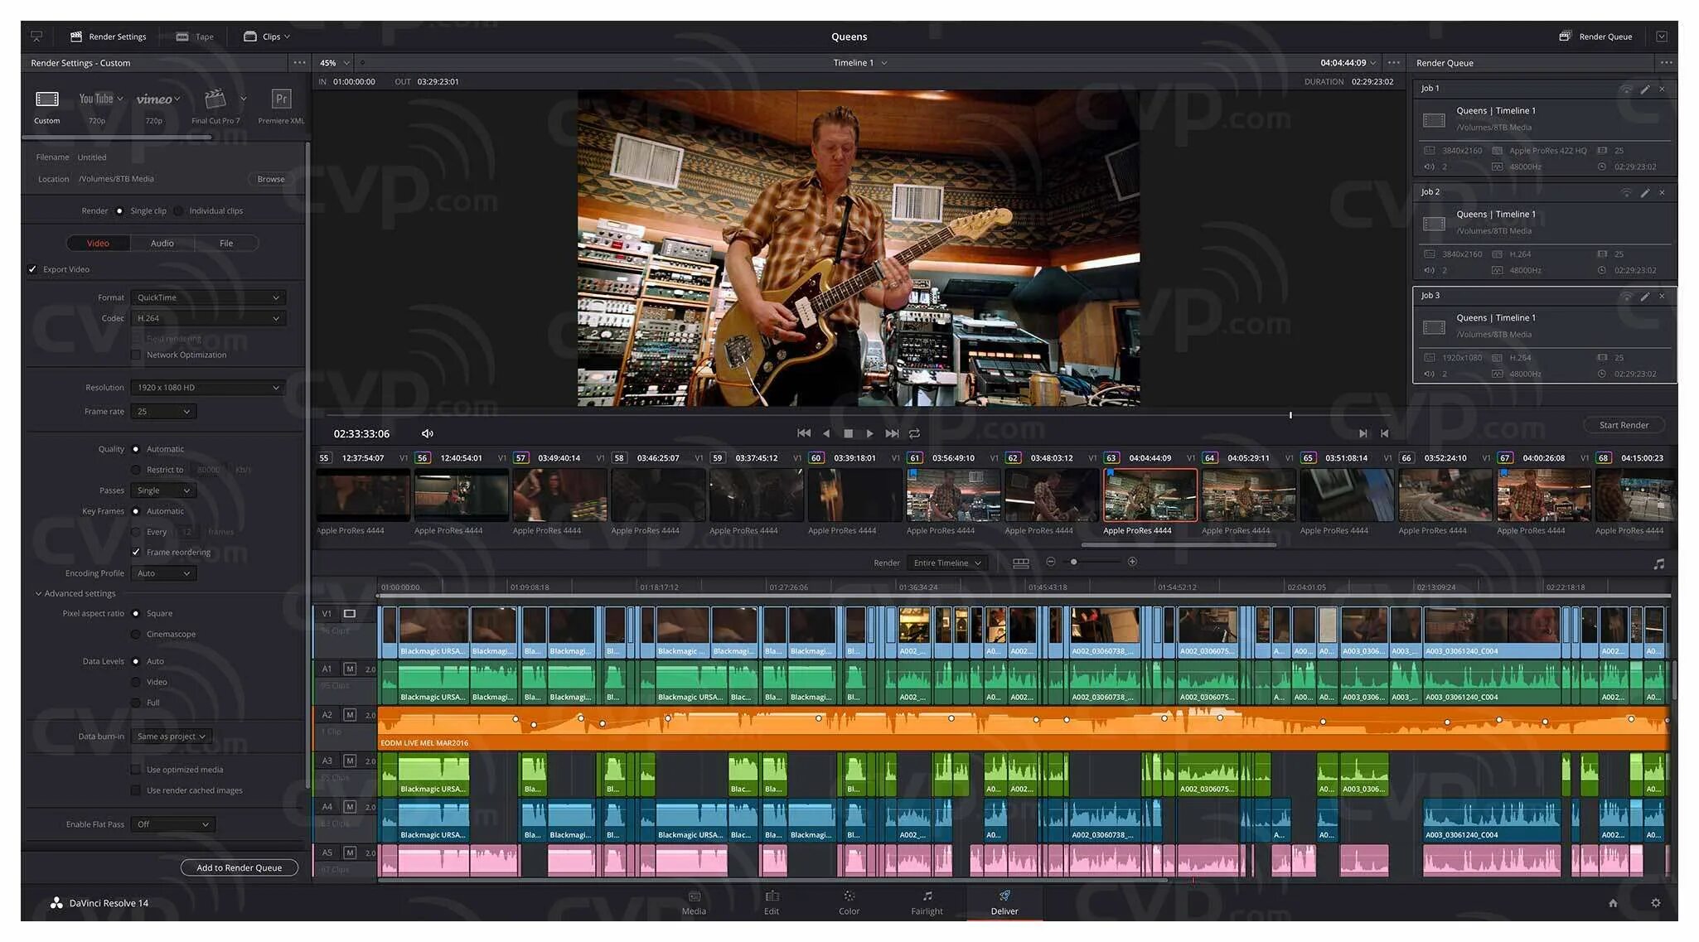This screenshot has height=942, width=1699.
Task: Toggle the viewer audio mute icon
Action: pos(428,433)
